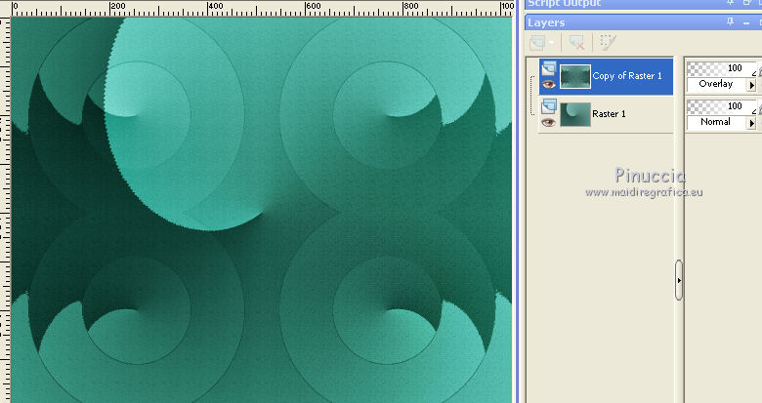Click raster layer type icon of Copy of Raster 1
Image resolution: width=762 pixels, height=403 pixels.
click(549, 68)
